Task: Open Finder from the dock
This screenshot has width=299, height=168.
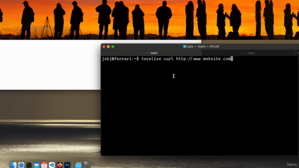Action: [14, 165]
